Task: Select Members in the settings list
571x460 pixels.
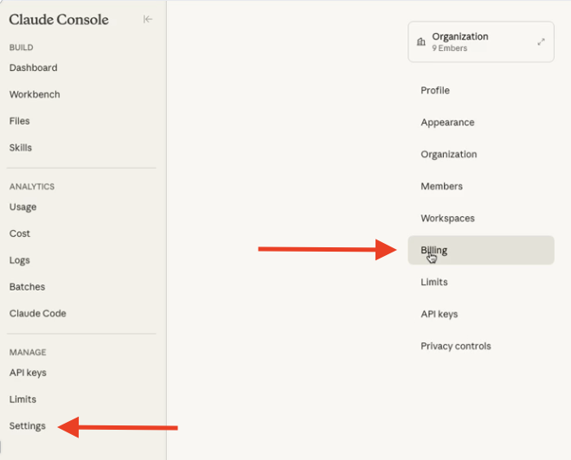Action: click(x=441, y=187)
